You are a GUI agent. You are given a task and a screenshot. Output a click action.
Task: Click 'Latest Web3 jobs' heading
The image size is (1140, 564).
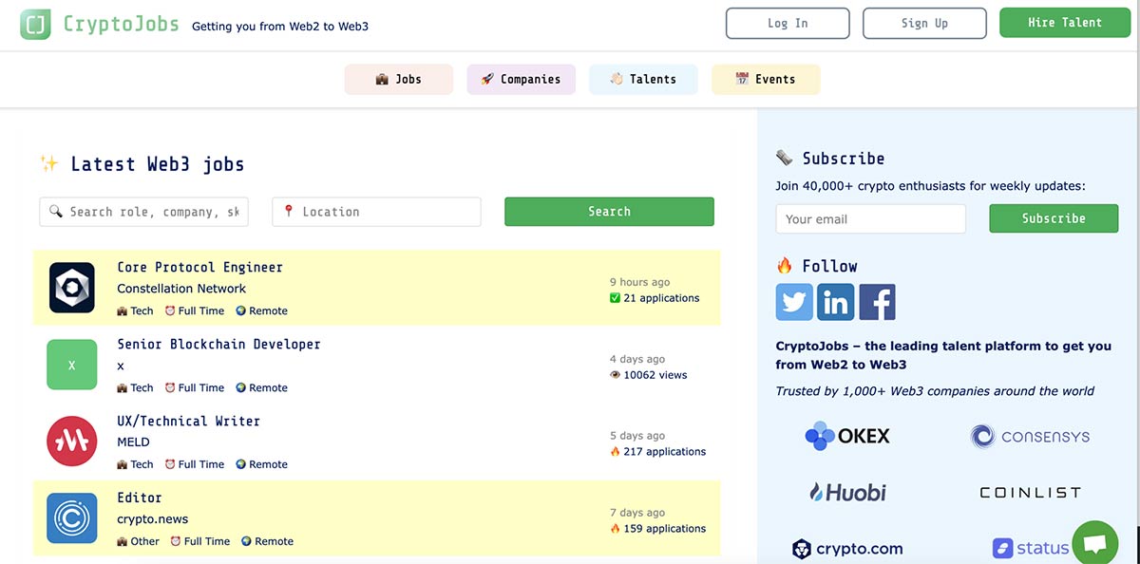click(158, 164)
